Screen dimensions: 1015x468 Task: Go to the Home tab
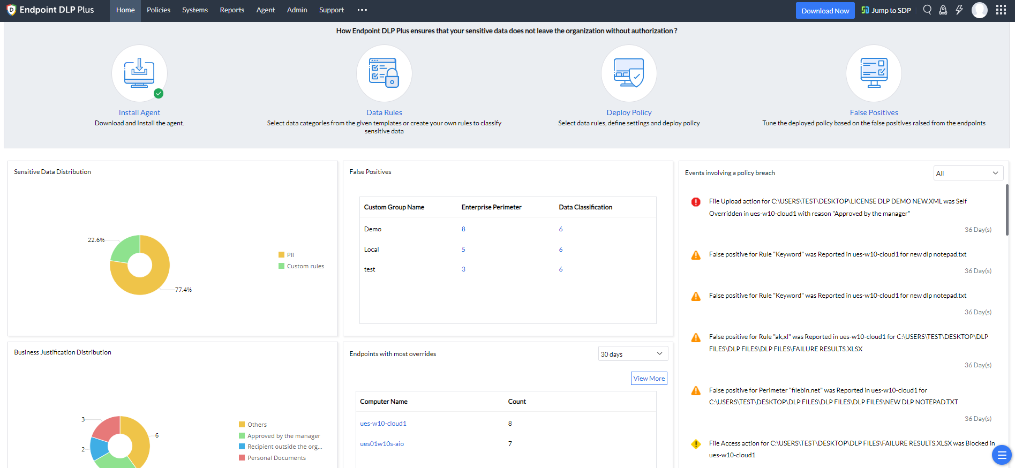pyautogui.click(x=125, y=10)
